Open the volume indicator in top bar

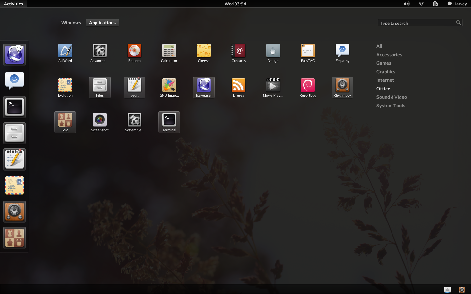pos(407,4)
